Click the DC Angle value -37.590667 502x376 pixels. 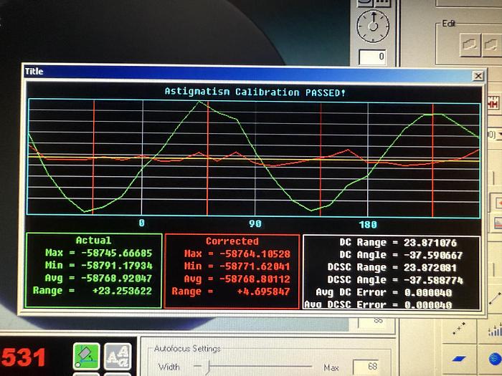pos(433,255)
